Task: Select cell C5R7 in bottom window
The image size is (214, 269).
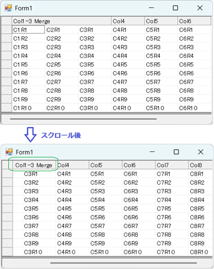Action: coord(106,226)
